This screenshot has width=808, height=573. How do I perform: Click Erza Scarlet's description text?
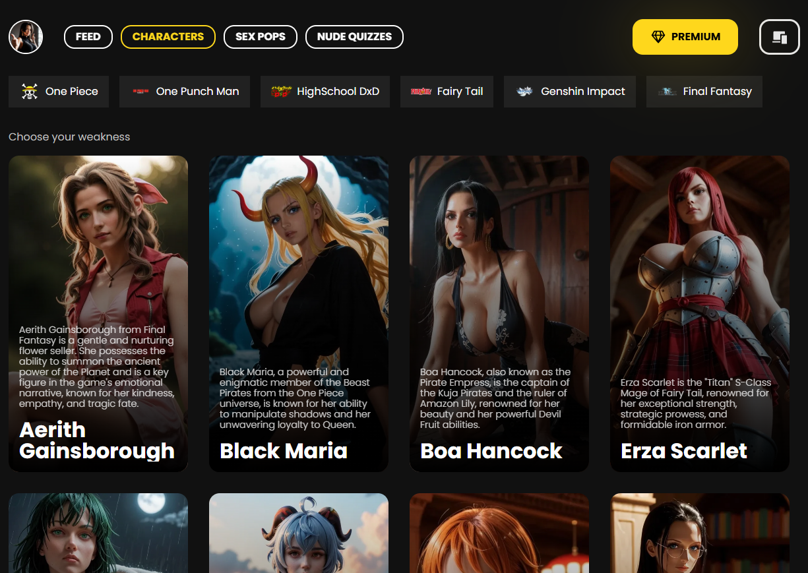[x=695, y=404]
